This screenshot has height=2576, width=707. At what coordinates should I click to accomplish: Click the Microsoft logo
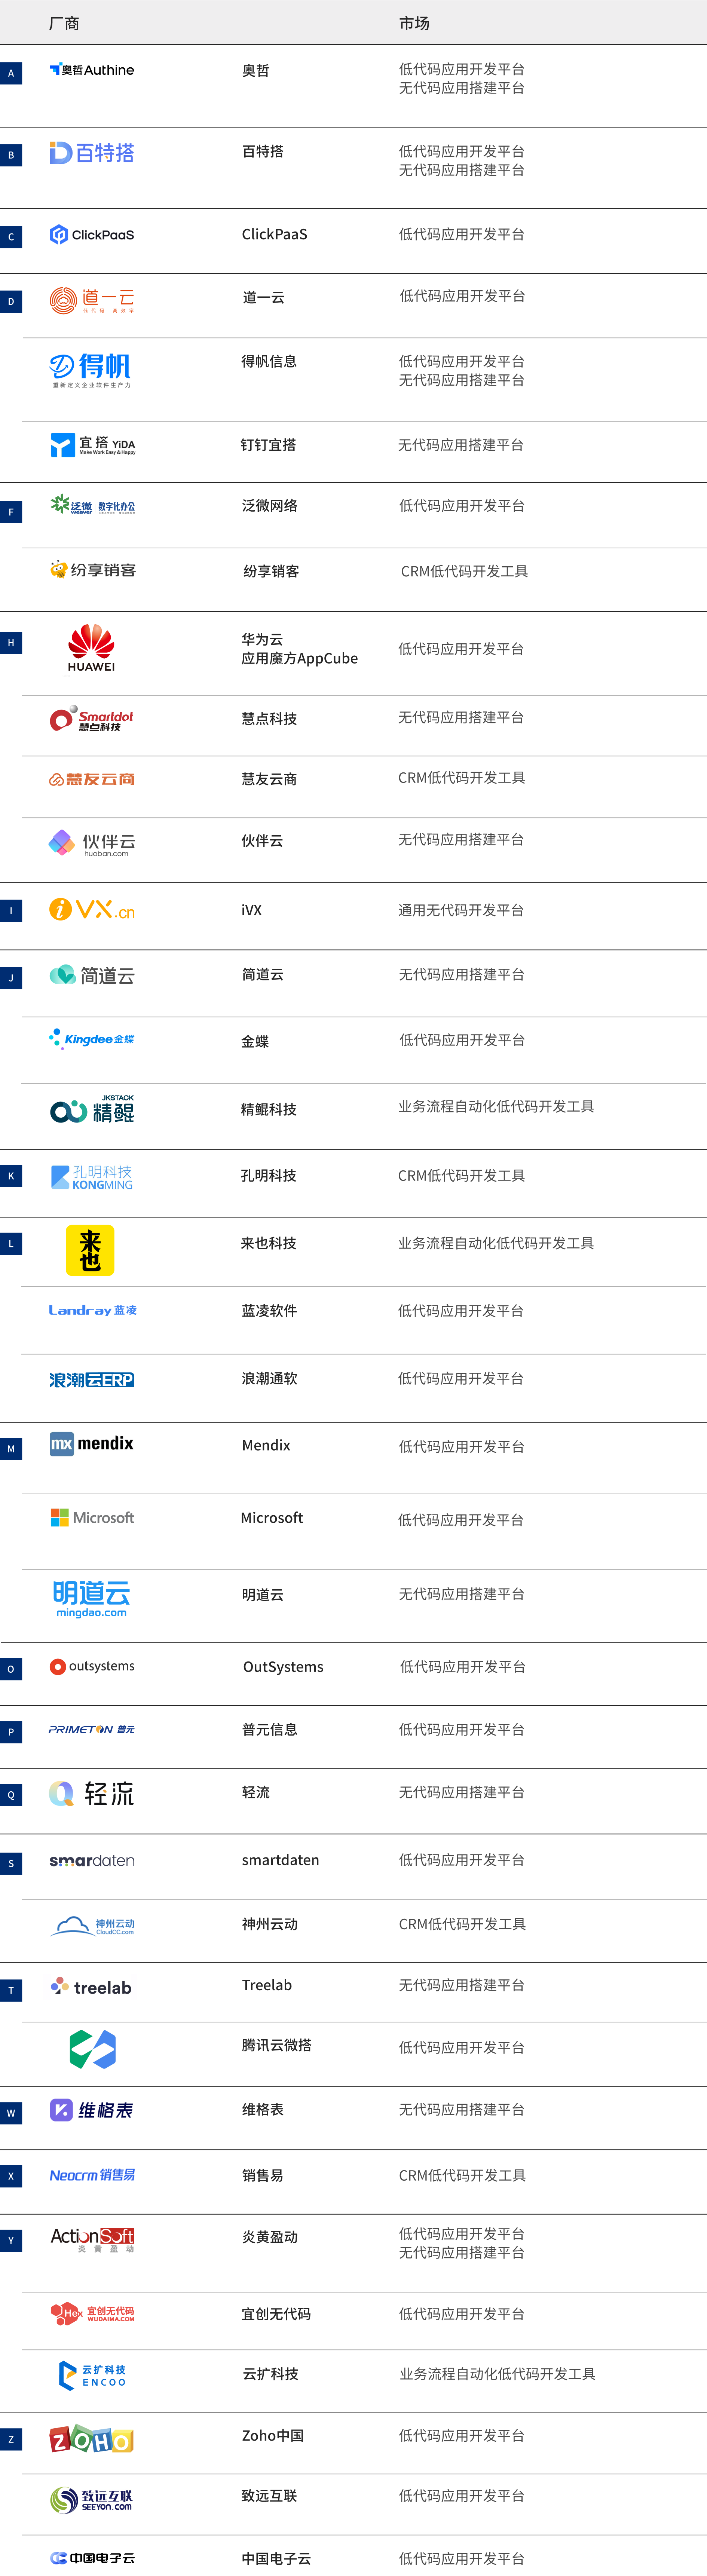[92, 1517]
